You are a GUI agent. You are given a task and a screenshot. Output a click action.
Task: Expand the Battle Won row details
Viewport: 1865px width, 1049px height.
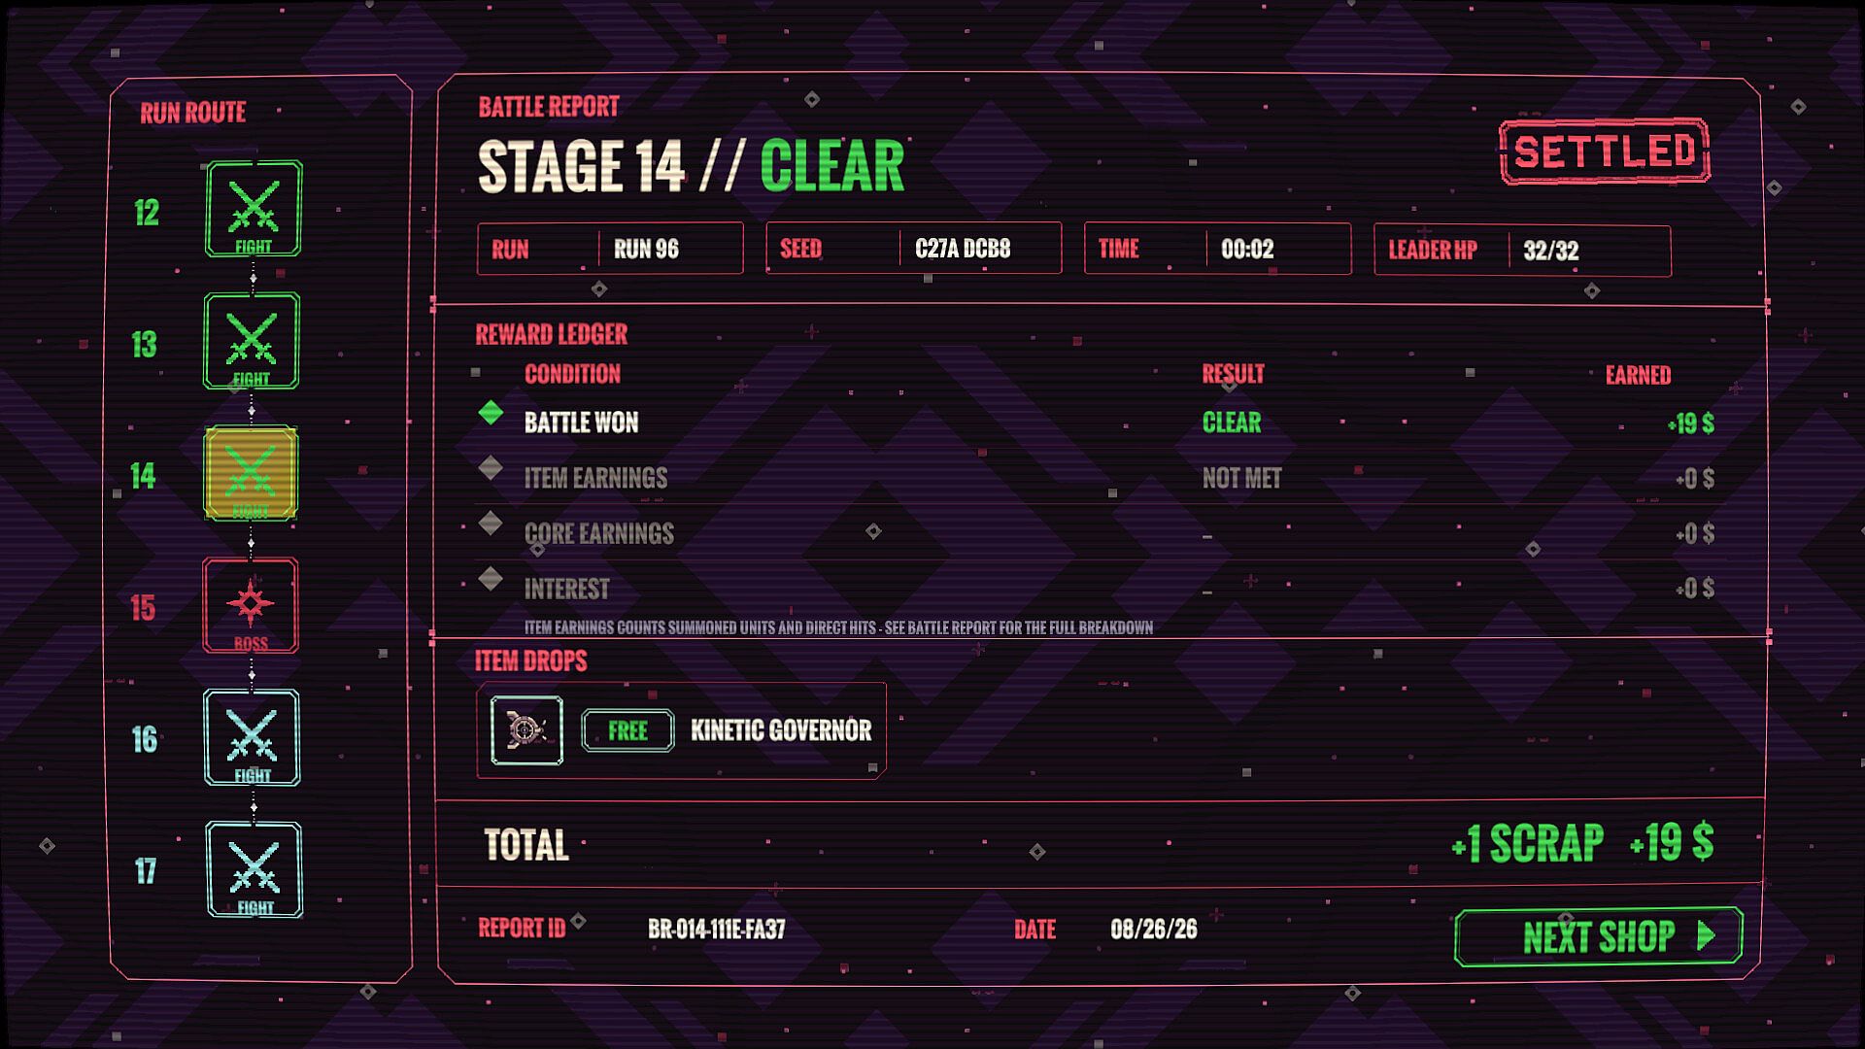point(1098,422)
